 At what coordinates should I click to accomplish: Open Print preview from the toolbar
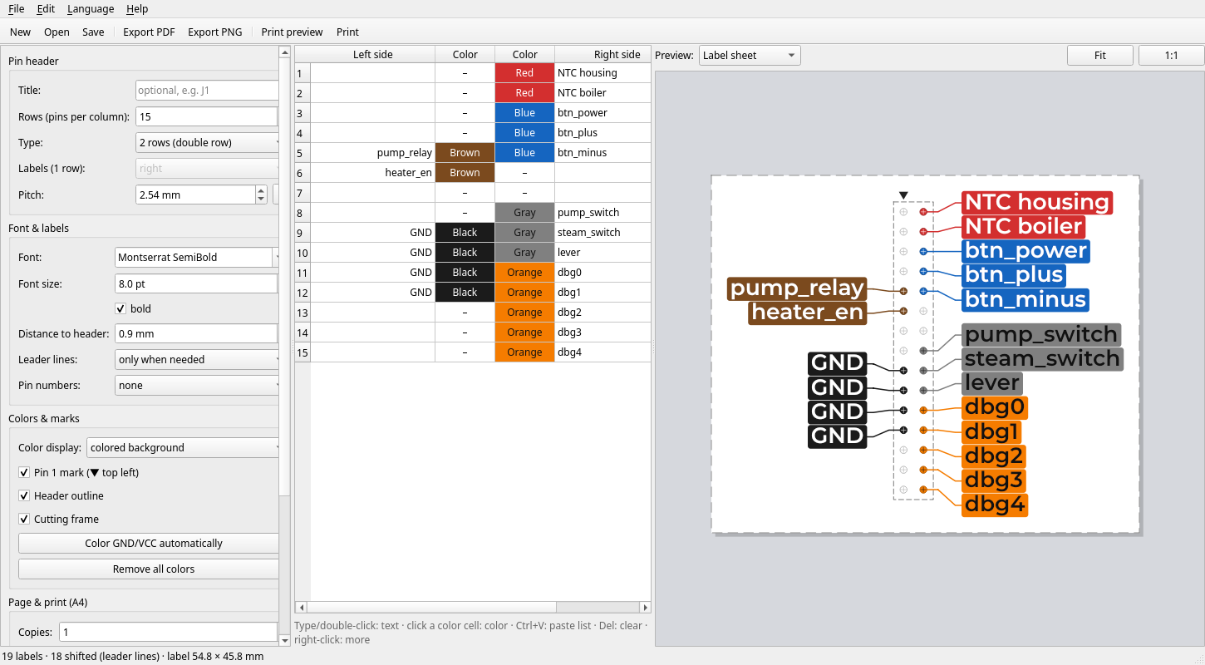[x=292, y=32]
